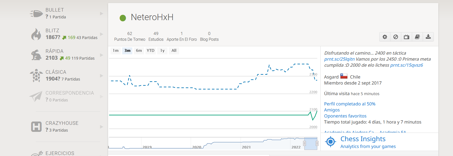Click the 2019 label in navigator timeline
This screenshot has height=156, width=453.
[147, 147]
